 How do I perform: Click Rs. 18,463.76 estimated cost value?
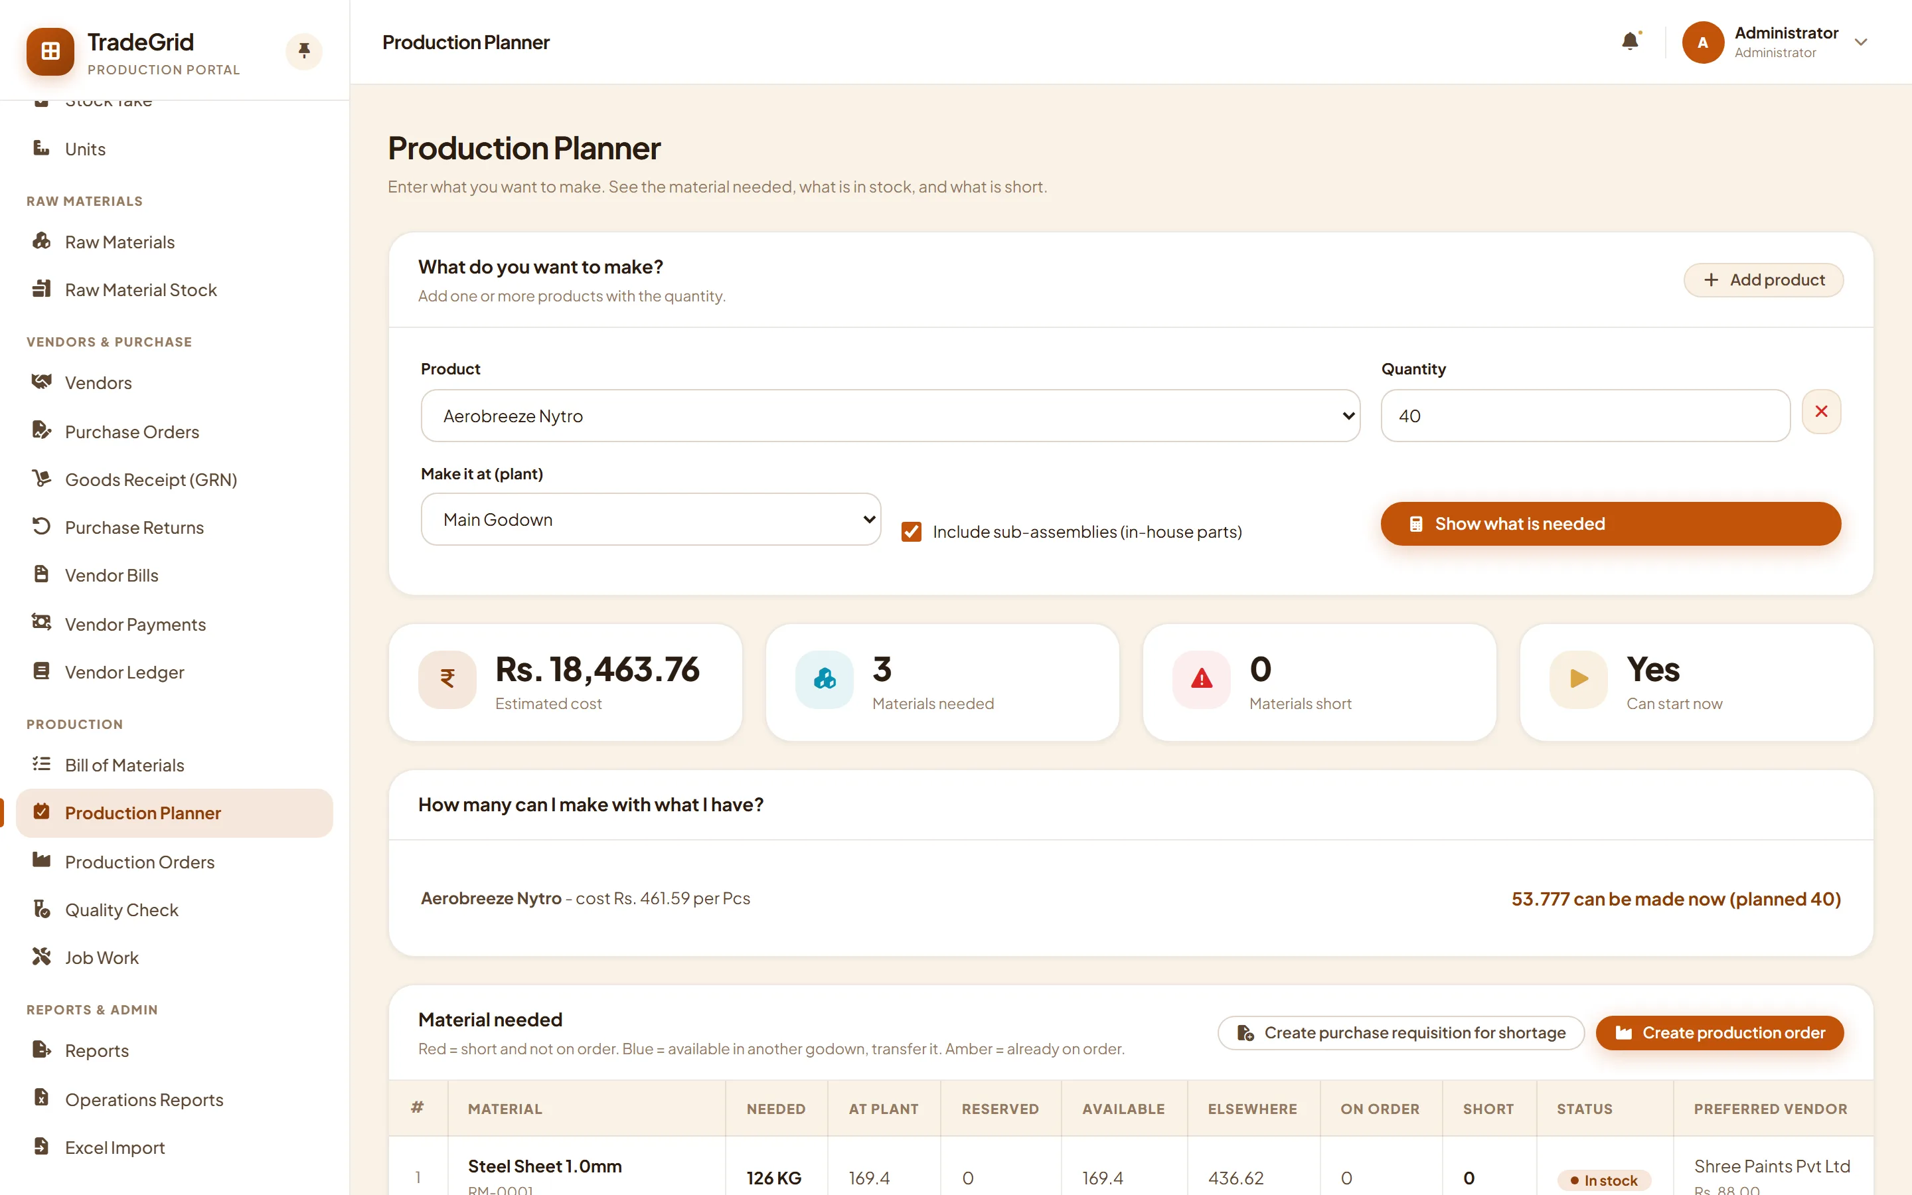point(597,669)
